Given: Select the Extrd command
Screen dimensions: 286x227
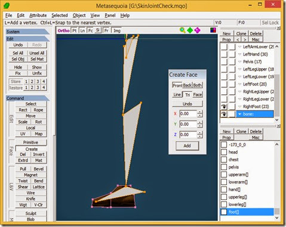Looking at the screenshot, I should pyautogui.click(x=23, y=160).
